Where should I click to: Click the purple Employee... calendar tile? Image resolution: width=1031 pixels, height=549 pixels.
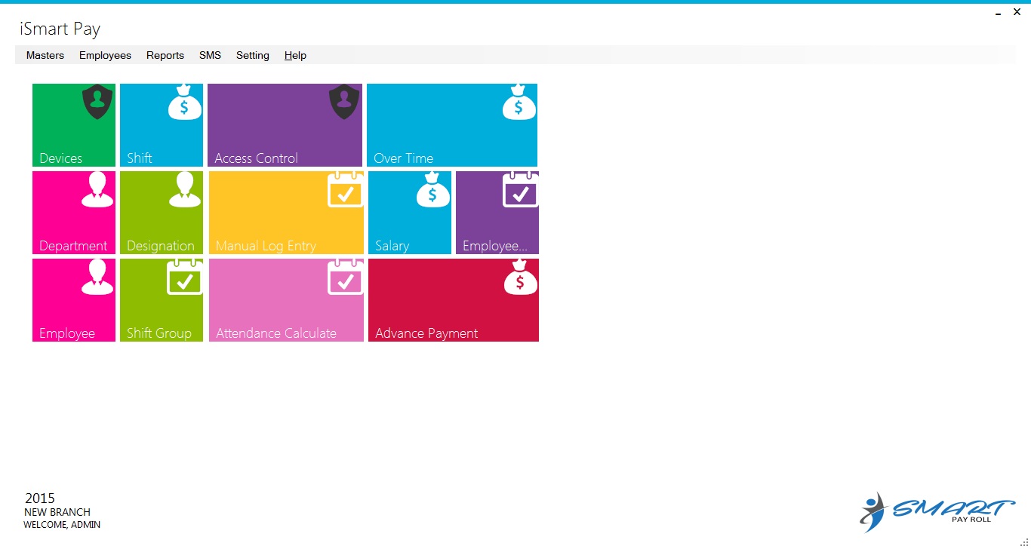[497, 213]
